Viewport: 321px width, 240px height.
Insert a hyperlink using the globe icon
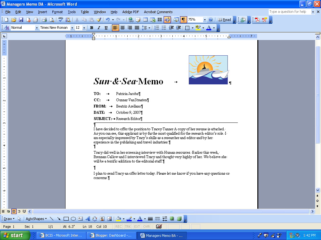pos(131,20)
